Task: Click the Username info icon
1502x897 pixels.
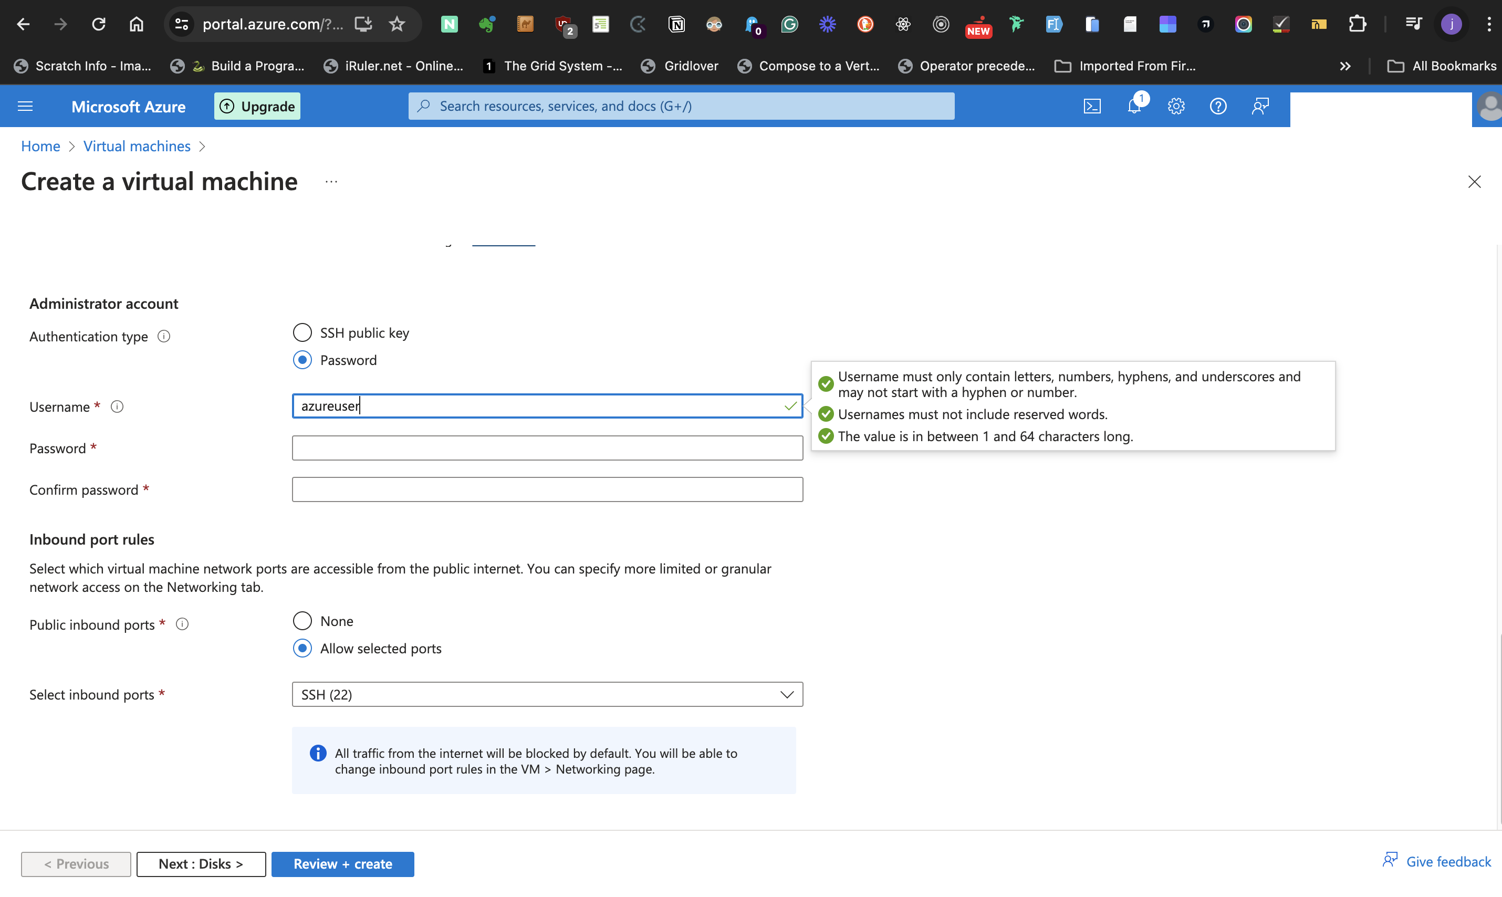Action: pos(117,407)
